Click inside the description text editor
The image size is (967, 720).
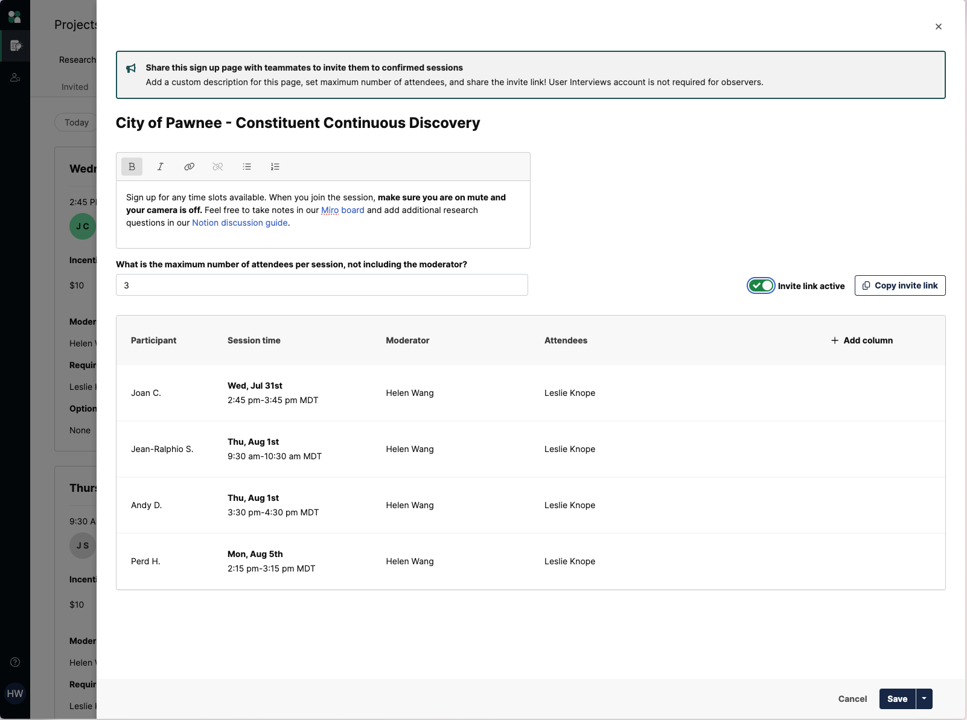[323, 214]
